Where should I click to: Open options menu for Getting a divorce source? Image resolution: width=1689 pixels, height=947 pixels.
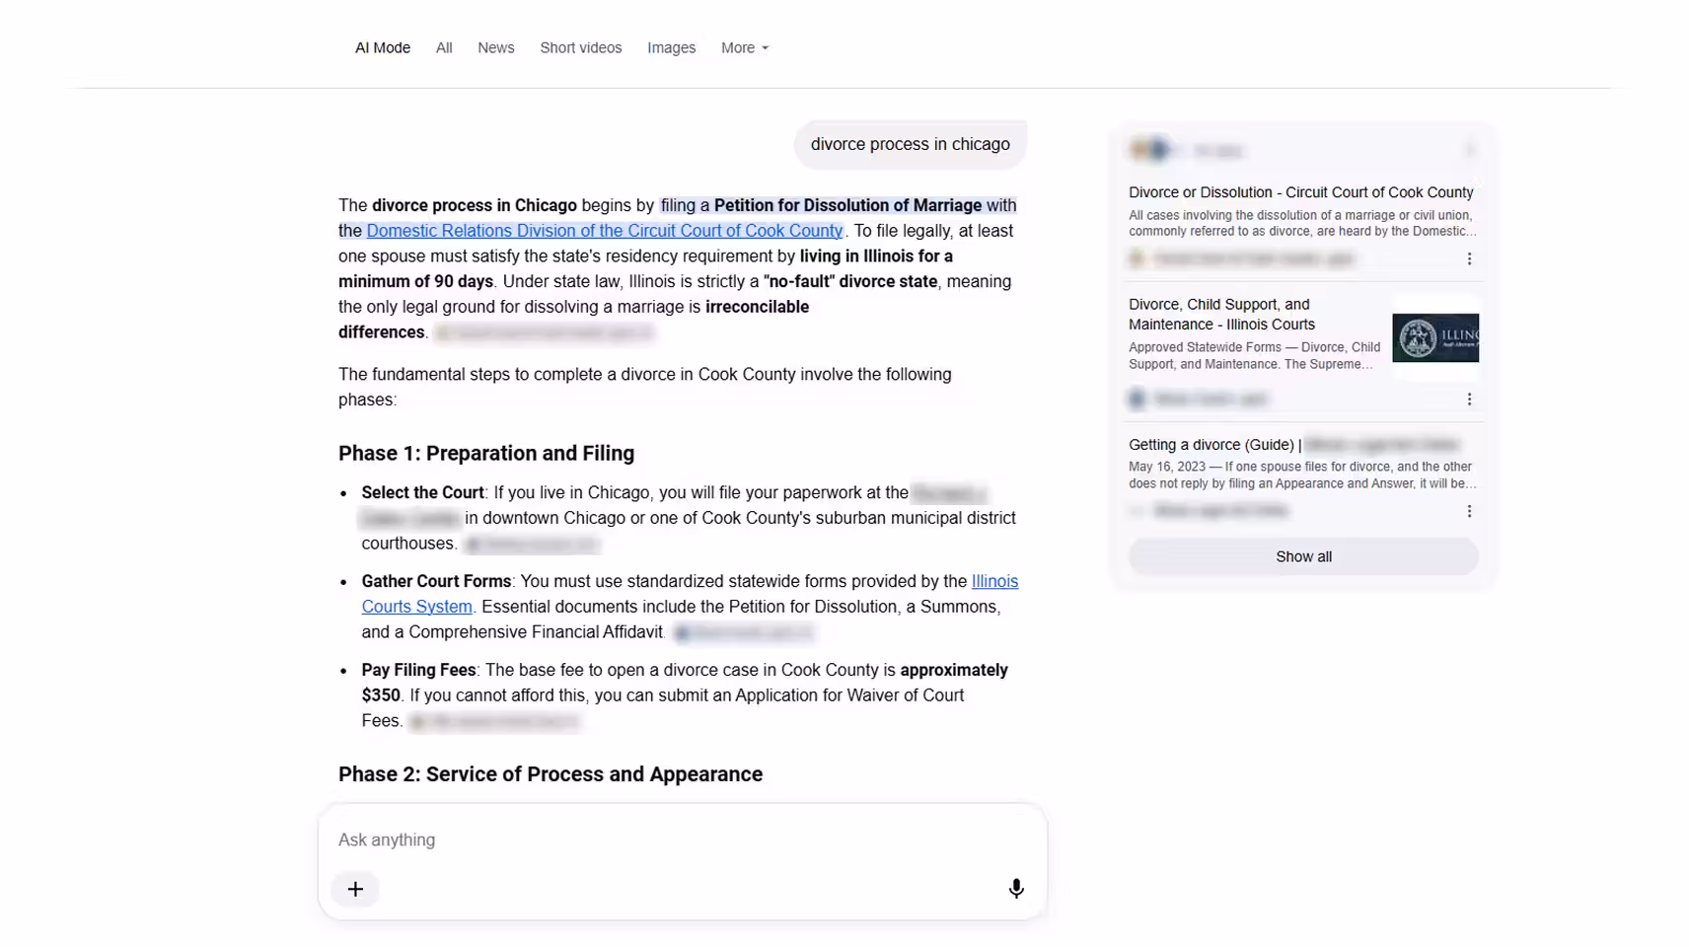pos(1469,511)
